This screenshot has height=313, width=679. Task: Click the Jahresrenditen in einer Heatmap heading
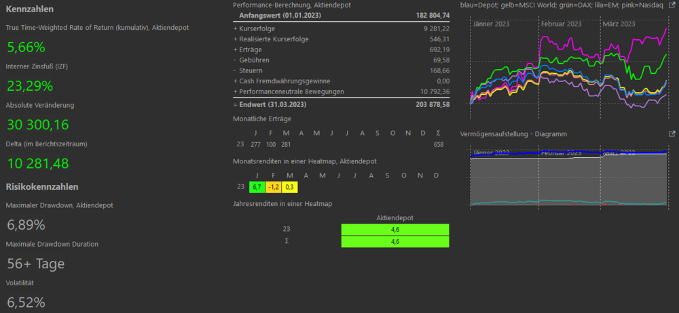282,204
